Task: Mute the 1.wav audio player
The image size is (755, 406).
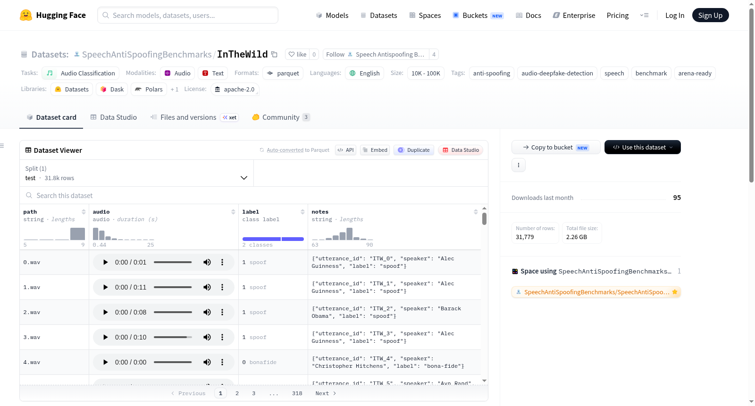Action: tap(207, 287)
